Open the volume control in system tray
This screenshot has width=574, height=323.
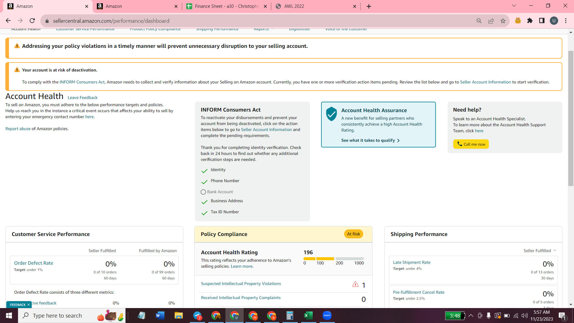pos(524,316)
